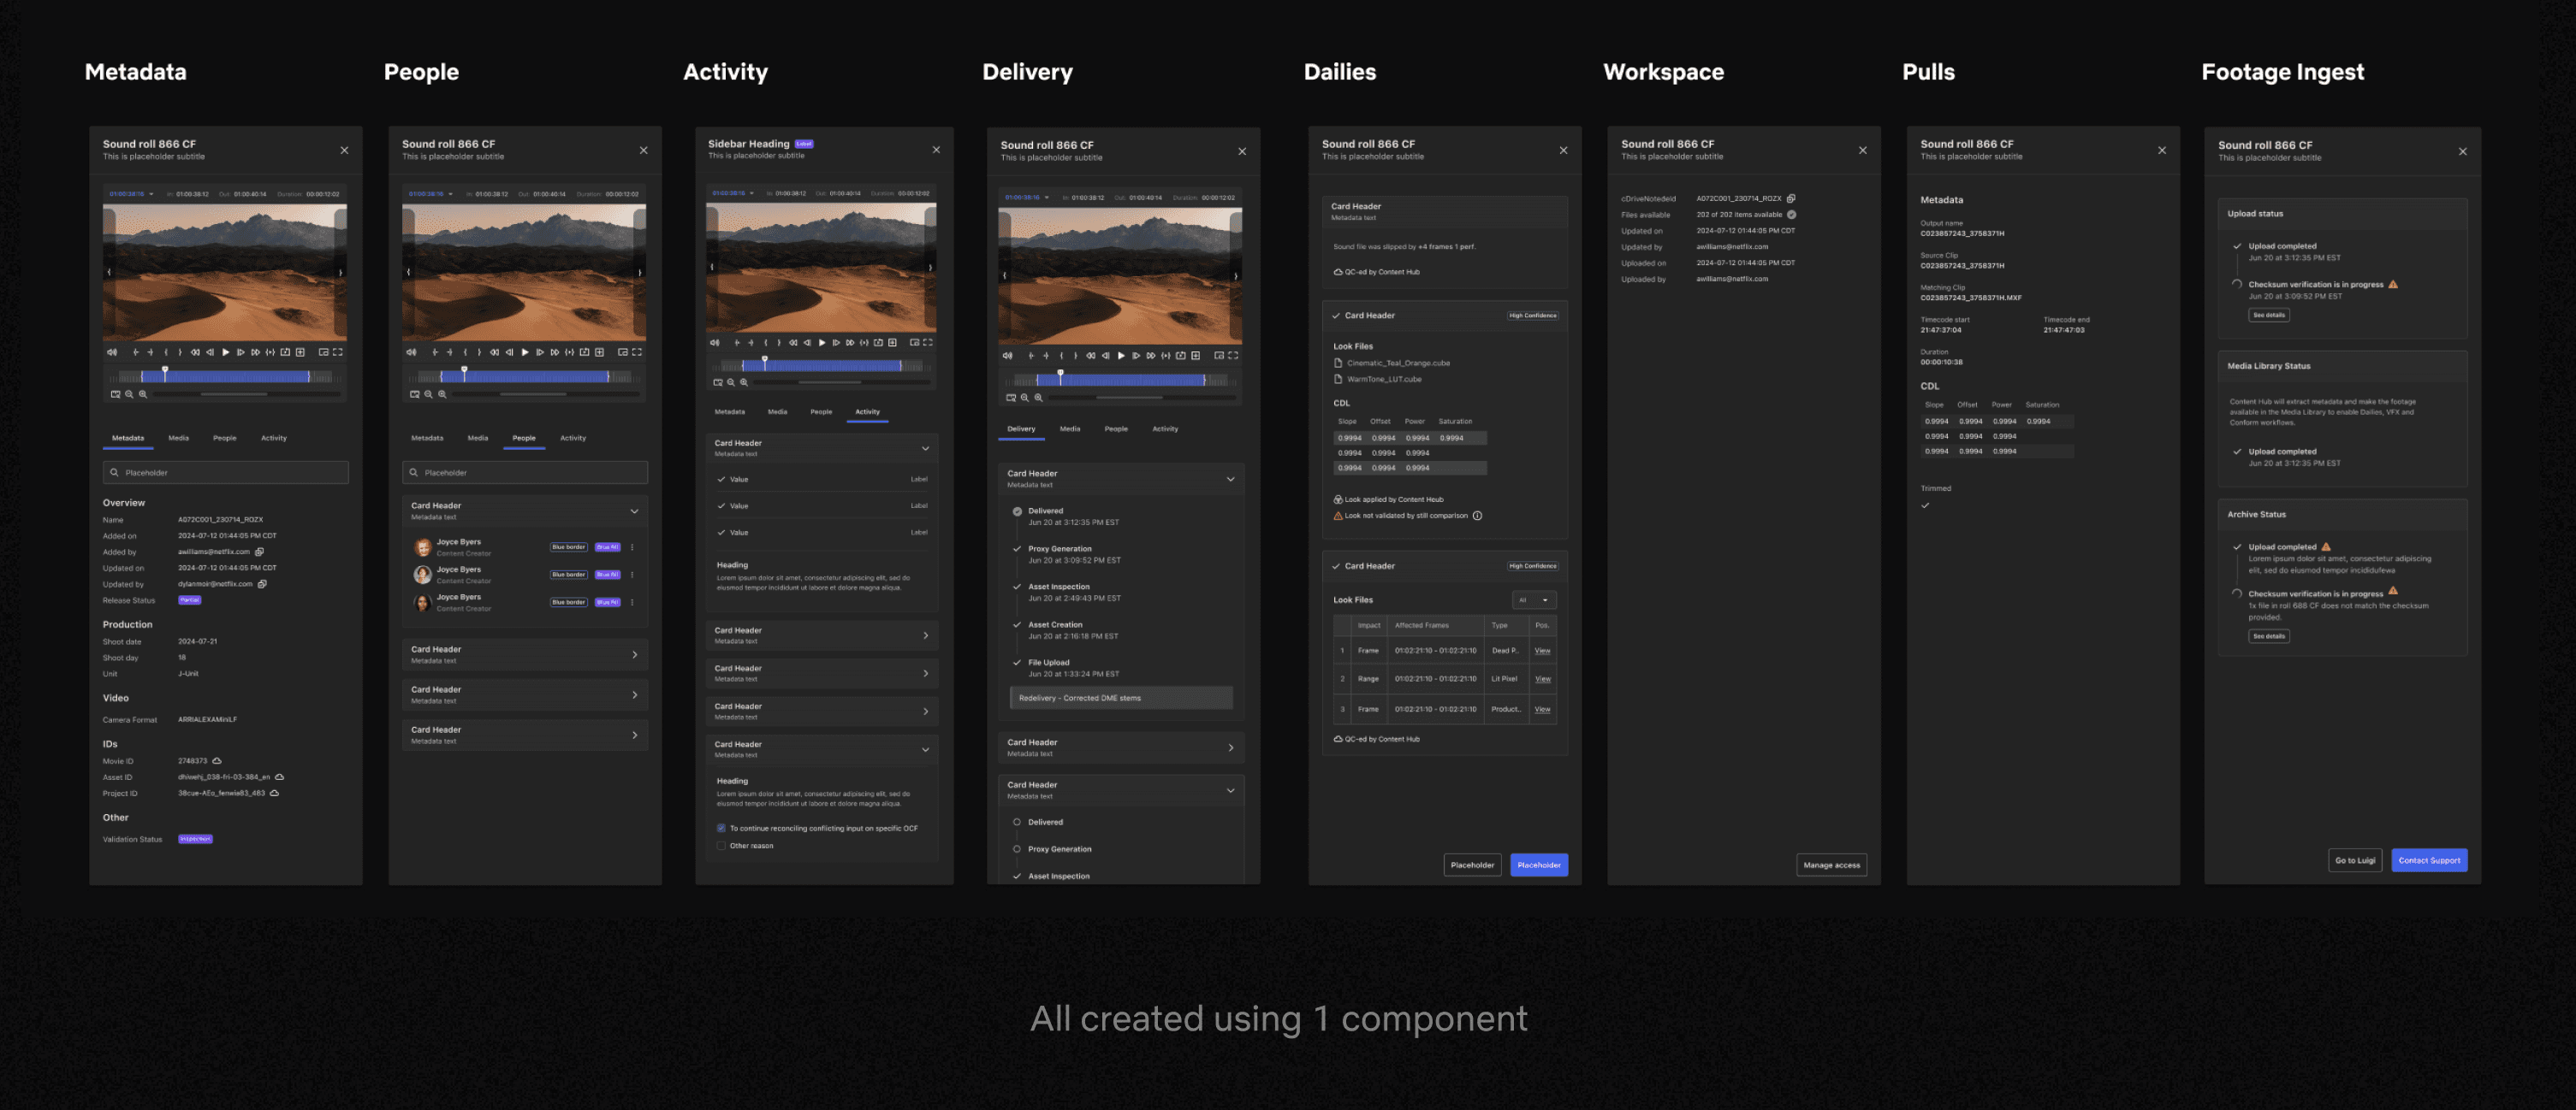Viewport: 2576px width, 1110px height.
Task: Switch to the People tab in the Metadata panel
Action: pos(225,438)
